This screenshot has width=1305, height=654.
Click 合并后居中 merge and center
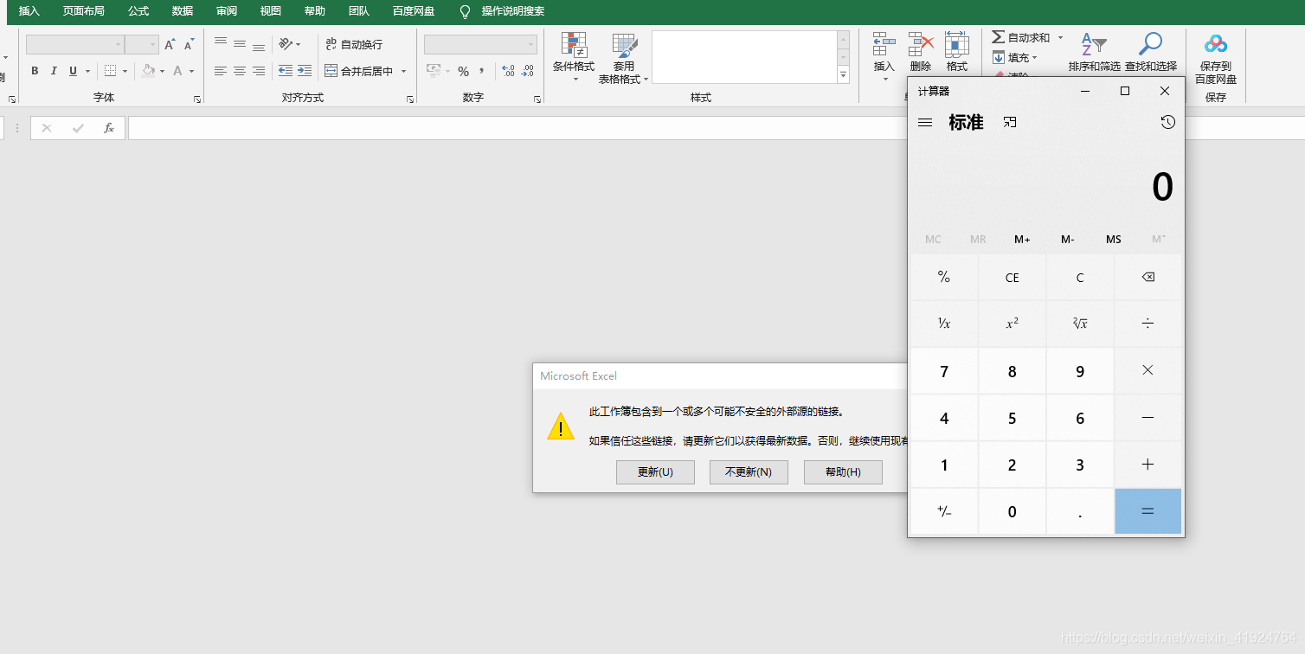(359, 71)
